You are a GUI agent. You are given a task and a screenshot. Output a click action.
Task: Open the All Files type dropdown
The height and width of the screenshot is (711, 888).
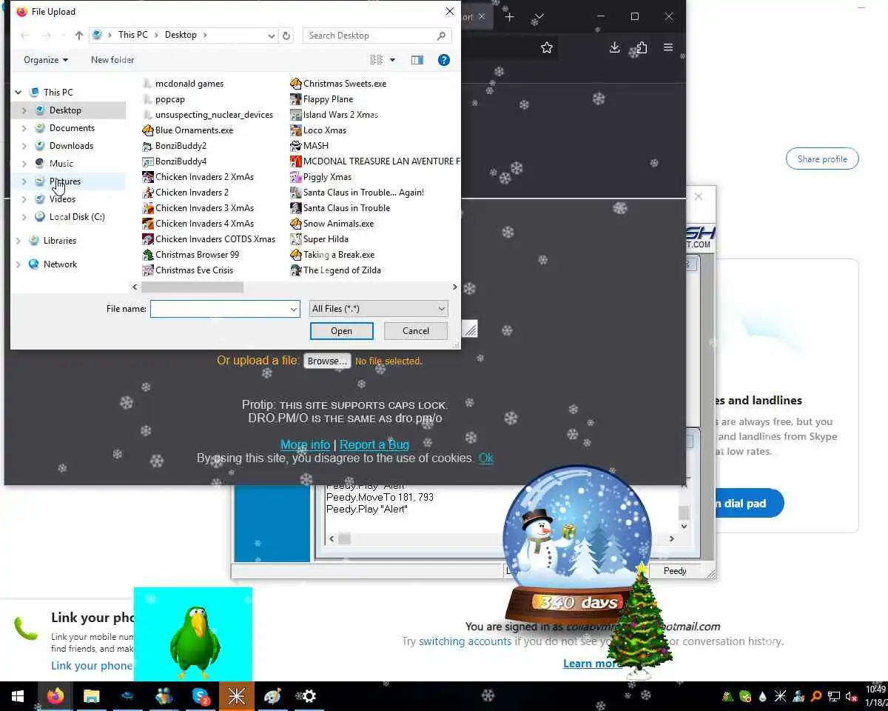click(x=378, y=309)
